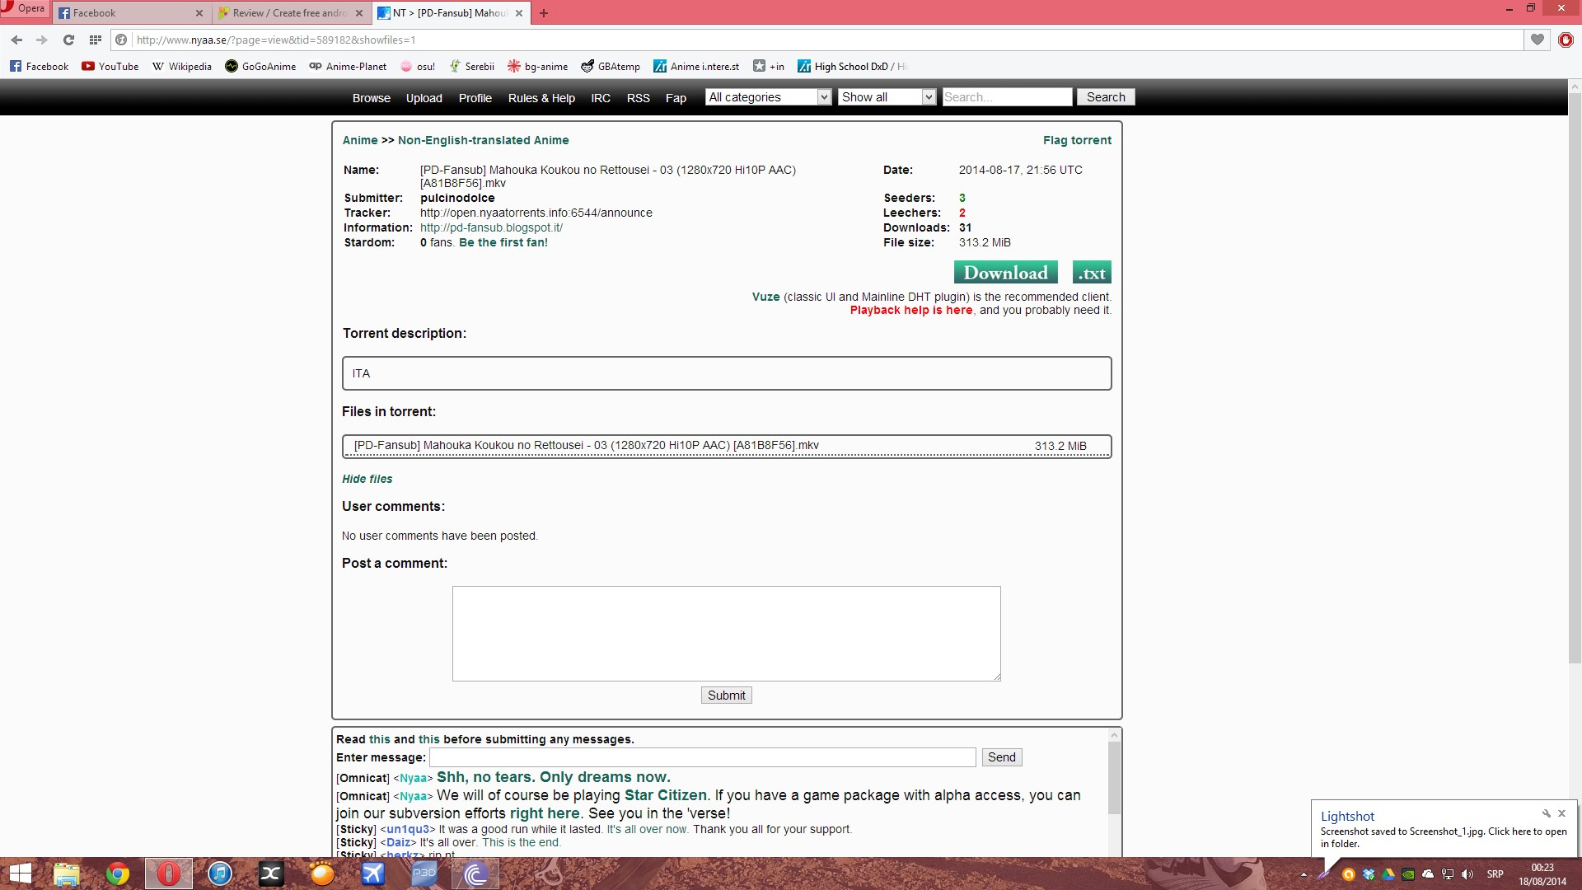
Task: Send the chat message
Action: pyautogui.click(x=1001, y=757)
